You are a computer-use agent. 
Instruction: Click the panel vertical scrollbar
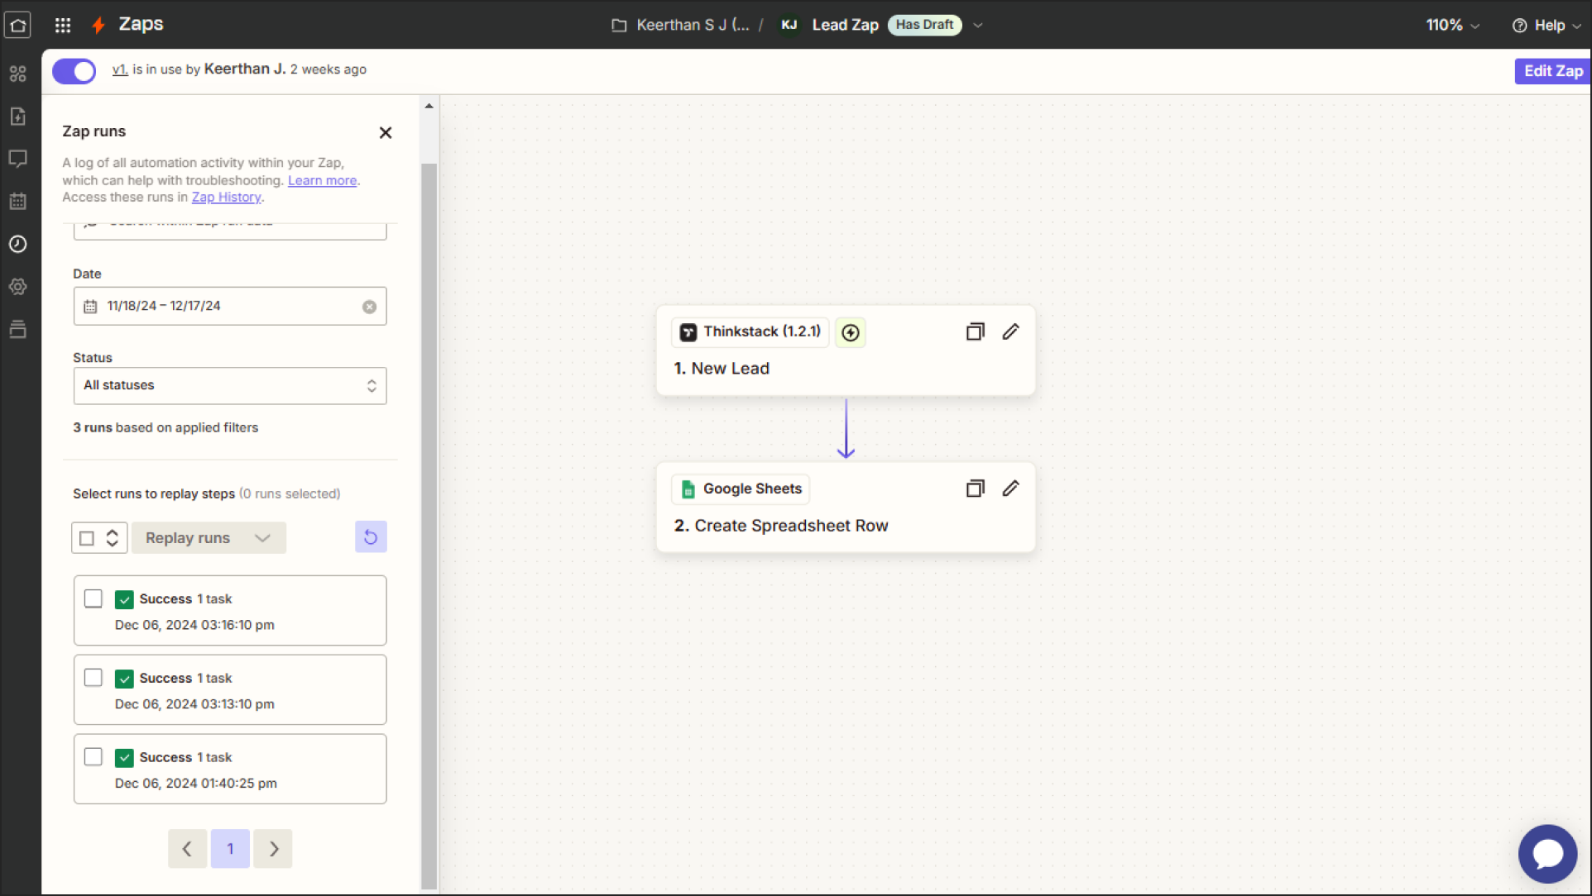(x=429, y=525)
